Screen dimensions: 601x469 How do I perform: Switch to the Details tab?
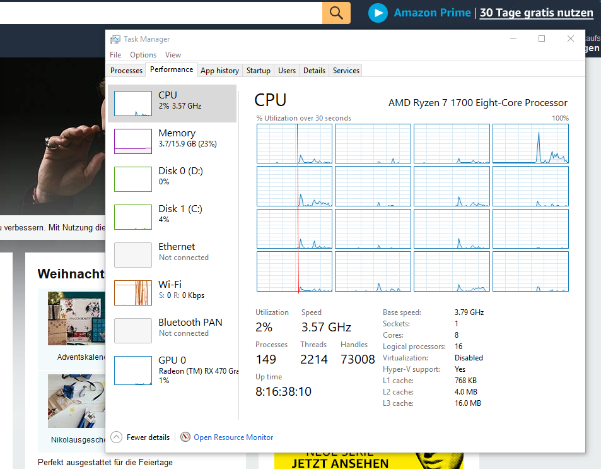pos(314,71)
